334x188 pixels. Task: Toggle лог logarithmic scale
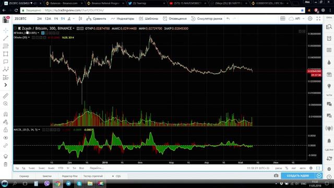click(x=293, y=168)
